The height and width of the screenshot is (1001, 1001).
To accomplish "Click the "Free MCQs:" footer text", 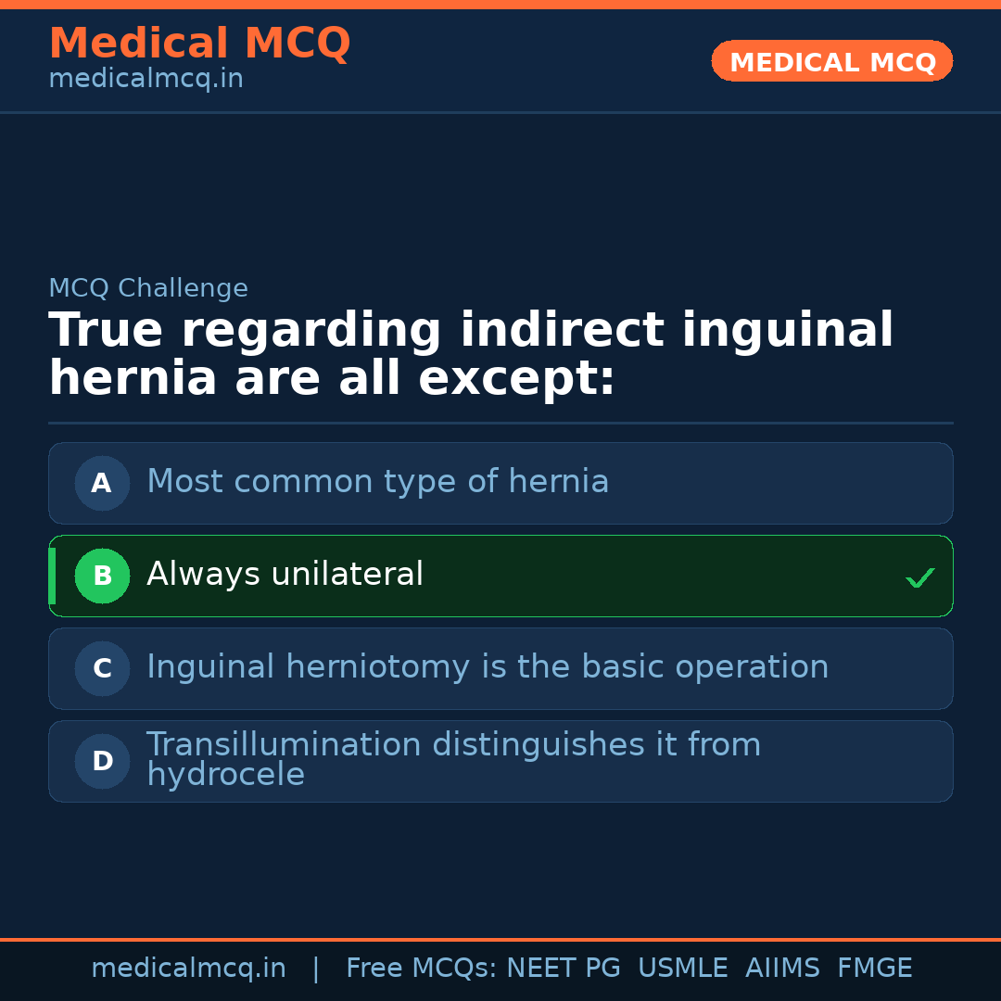I will click(421, 969).
